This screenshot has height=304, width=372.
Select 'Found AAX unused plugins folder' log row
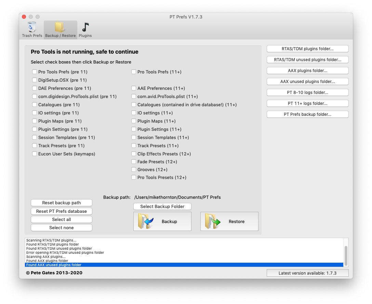click(184, 265)
